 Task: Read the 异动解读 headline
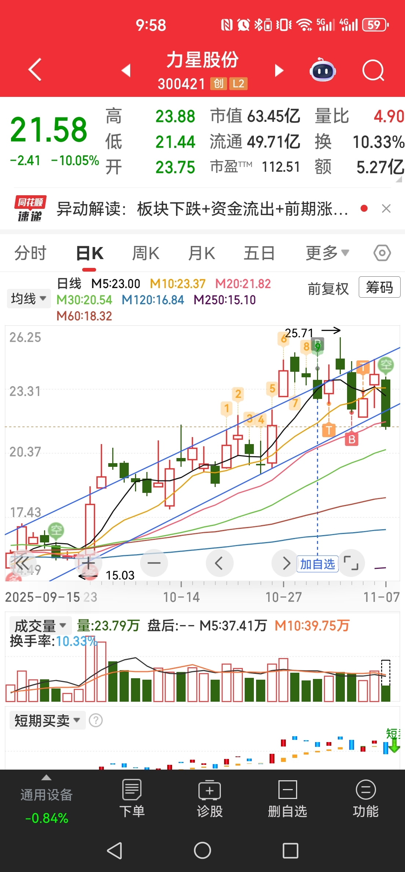(202, 209)
